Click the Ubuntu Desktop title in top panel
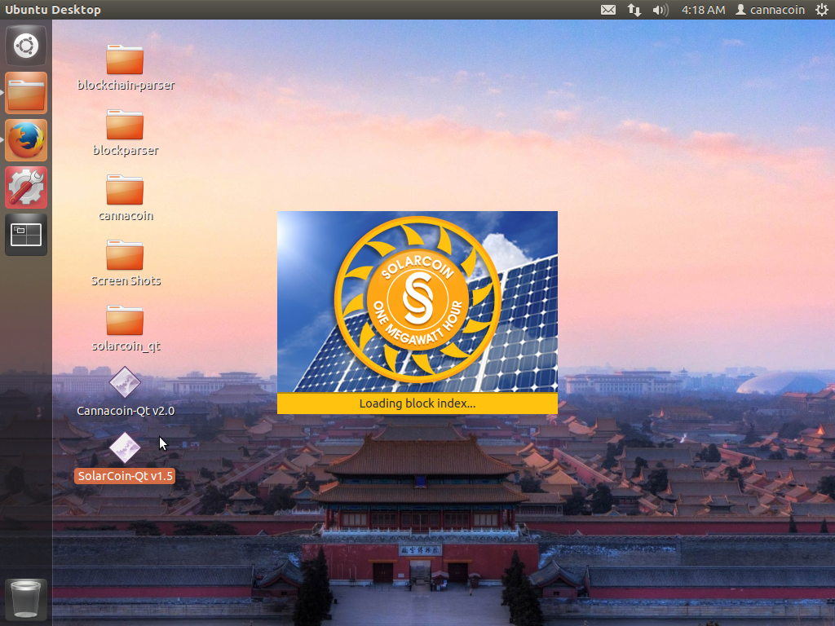The width and height of the screenshot is (835, 626). [53, 10]
